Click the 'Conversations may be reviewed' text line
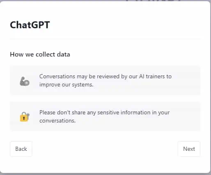211x175 pixels. [105, 77]
